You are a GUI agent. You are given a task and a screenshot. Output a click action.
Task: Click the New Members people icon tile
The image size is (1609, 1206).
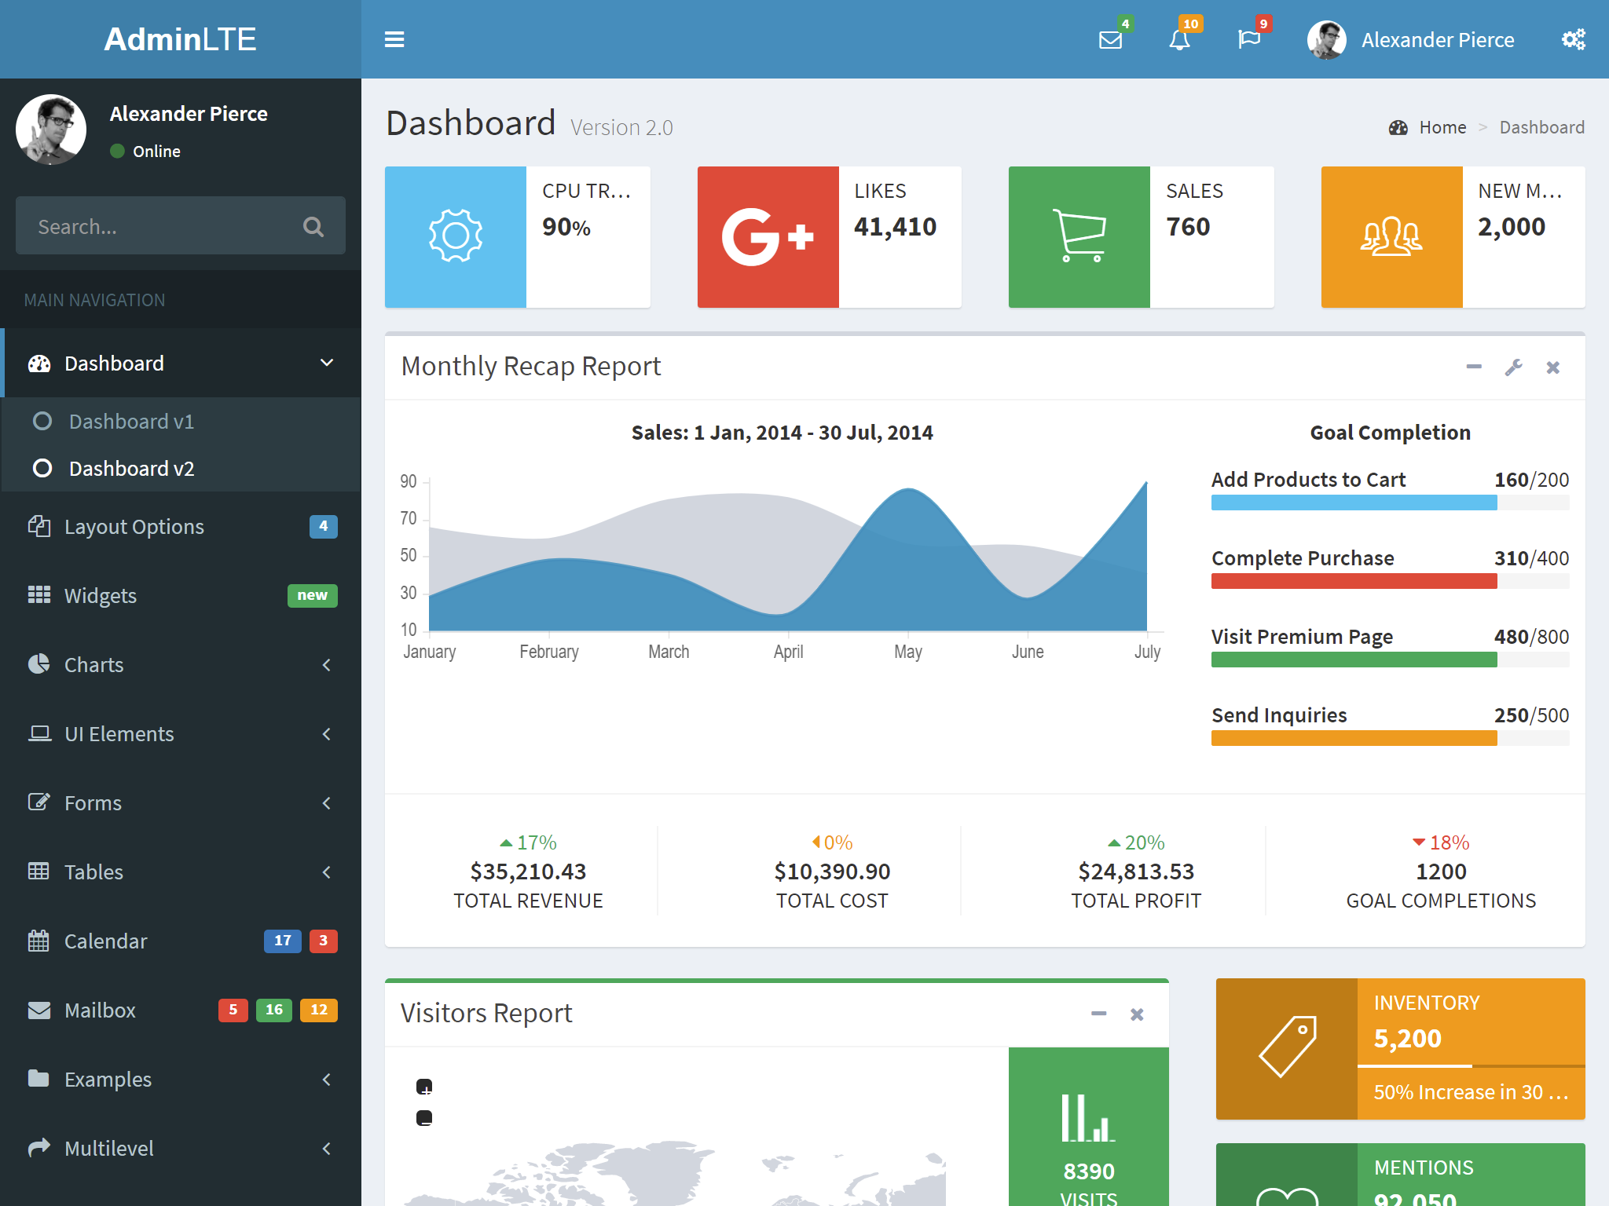[1392, 236]
